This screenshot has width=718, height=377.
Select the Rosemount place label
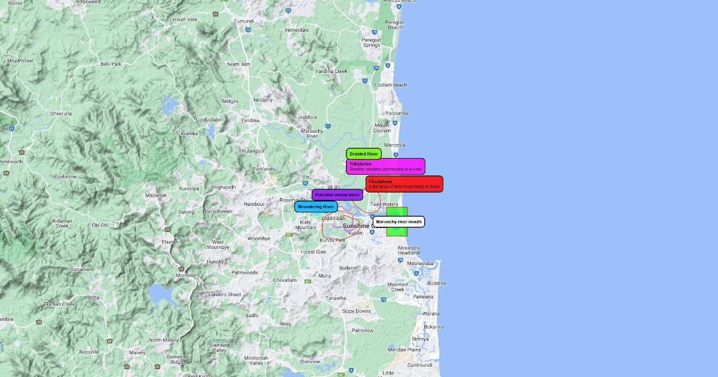click(292, 200)
